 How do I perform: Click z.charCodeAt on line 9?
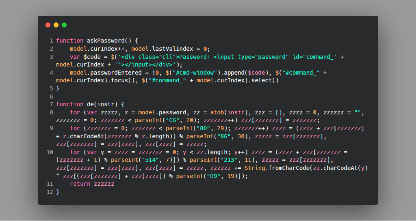83,136
